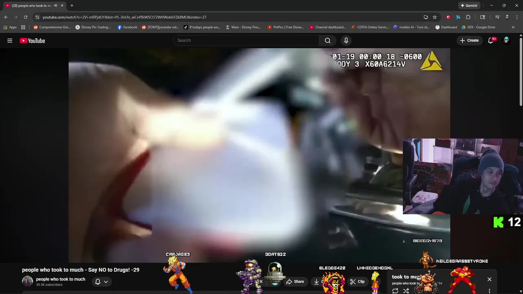
Task: Open PinPics Free Disney bookmark
Action: tap(286, 27)
